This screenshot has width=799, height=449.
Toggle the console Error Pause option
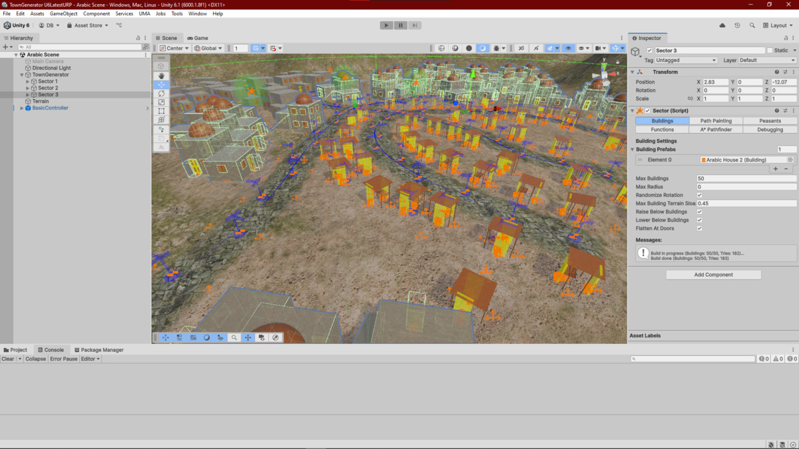[x=64, y=359]
